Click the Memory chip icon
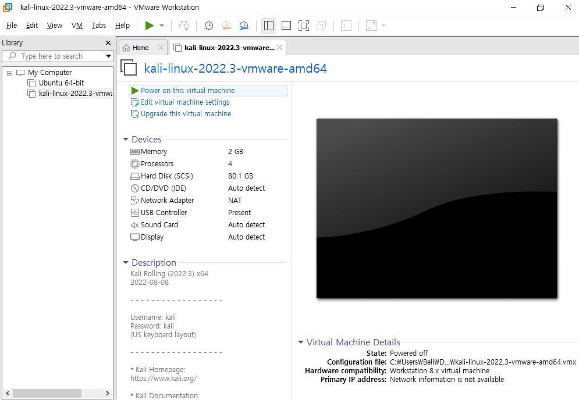This screenshot has width=579, height=400. (135, 152)
